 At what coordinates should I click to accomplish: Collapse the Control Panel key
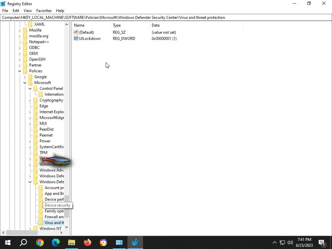tap(30, 89)
